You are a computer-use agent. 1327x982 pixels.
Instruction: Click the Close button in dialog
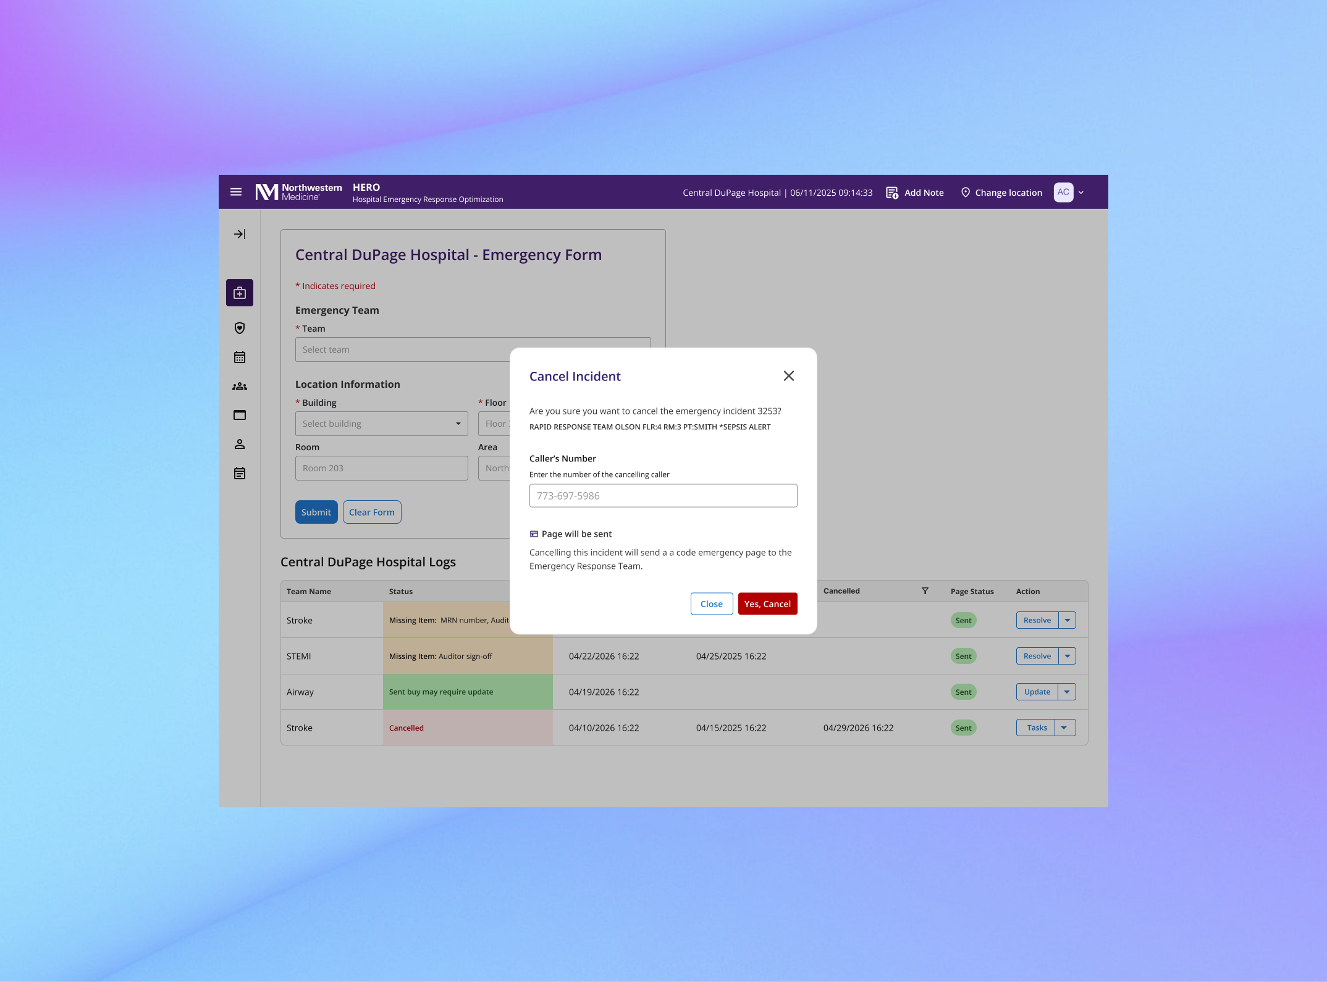(711, 604)
